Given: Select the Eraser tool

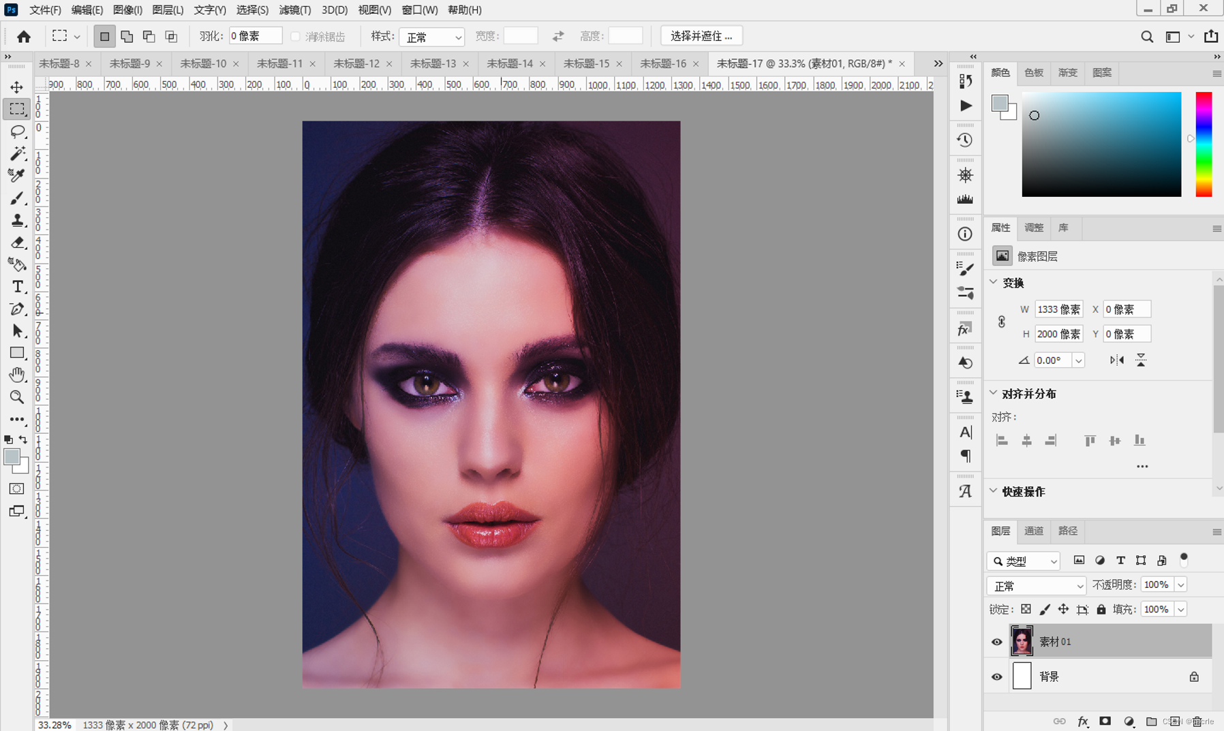Looking at the screenshot, I should point(17,243).
